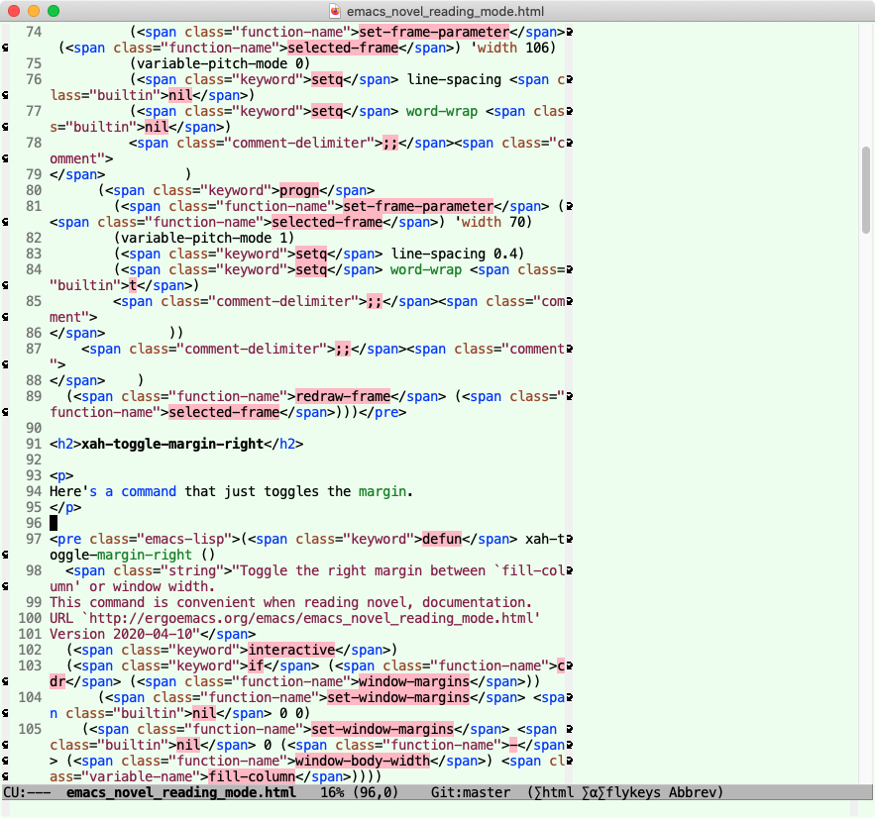Click the "'width 70" text
This screenshot has height=818, width=875.
point(490,222)
